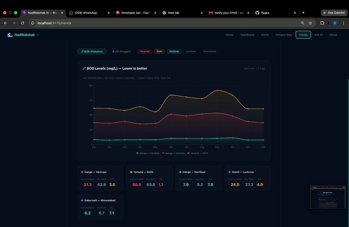Click the zoom magnifier icon in address bar

303,23
